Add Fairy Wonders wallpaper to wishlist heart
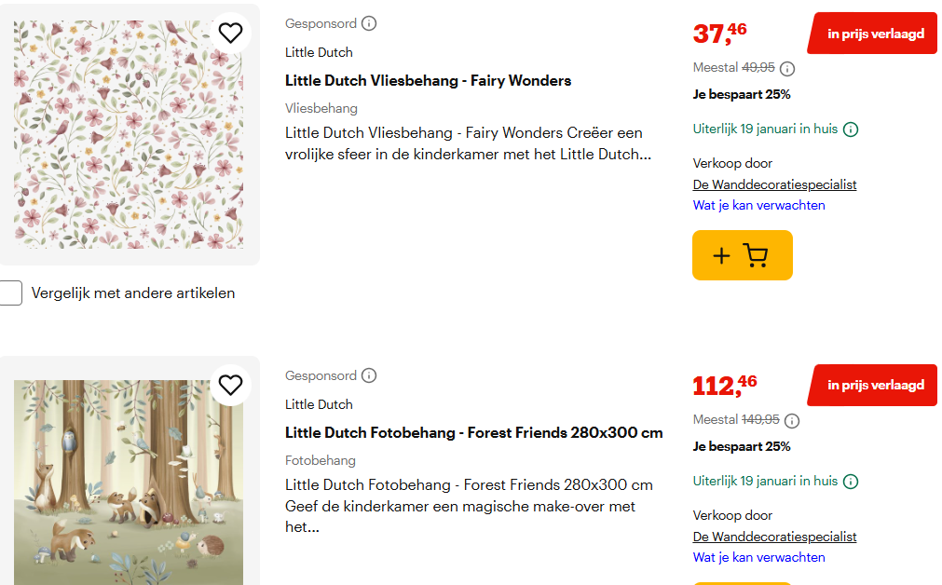Image resolution: width=942 pixels, height=585 pixels. click(x=230, y=34)
